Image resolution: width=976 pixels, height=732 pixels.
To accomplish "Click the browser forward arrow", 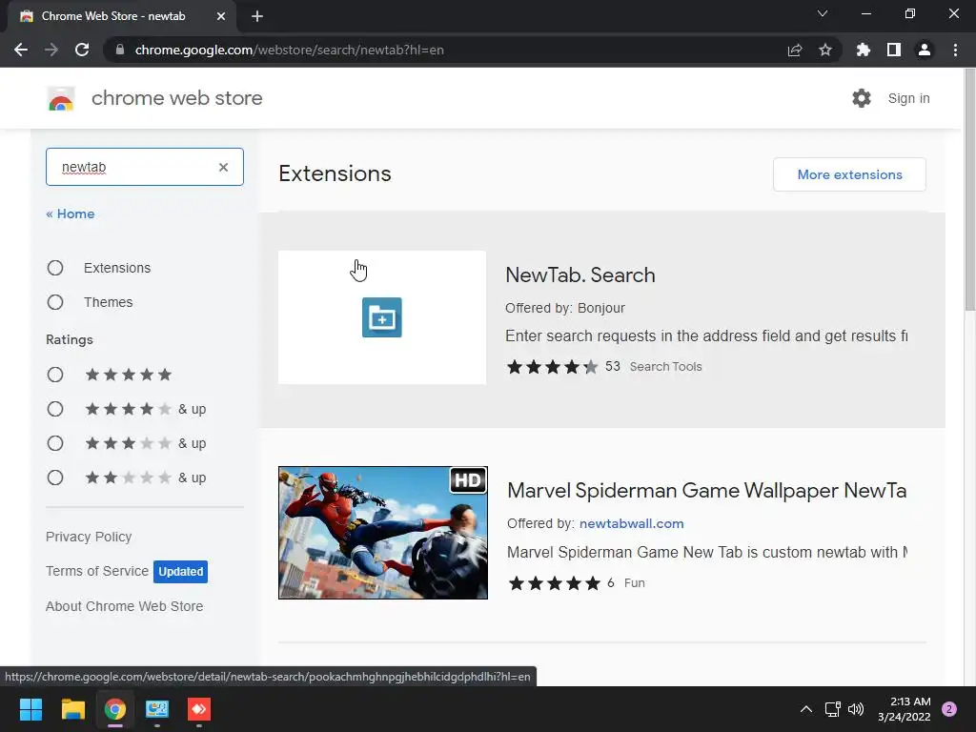I will point(51,50).
